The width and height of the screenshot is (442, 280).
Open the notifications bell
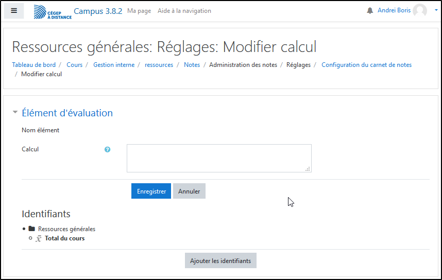click(x=370, y=11)
